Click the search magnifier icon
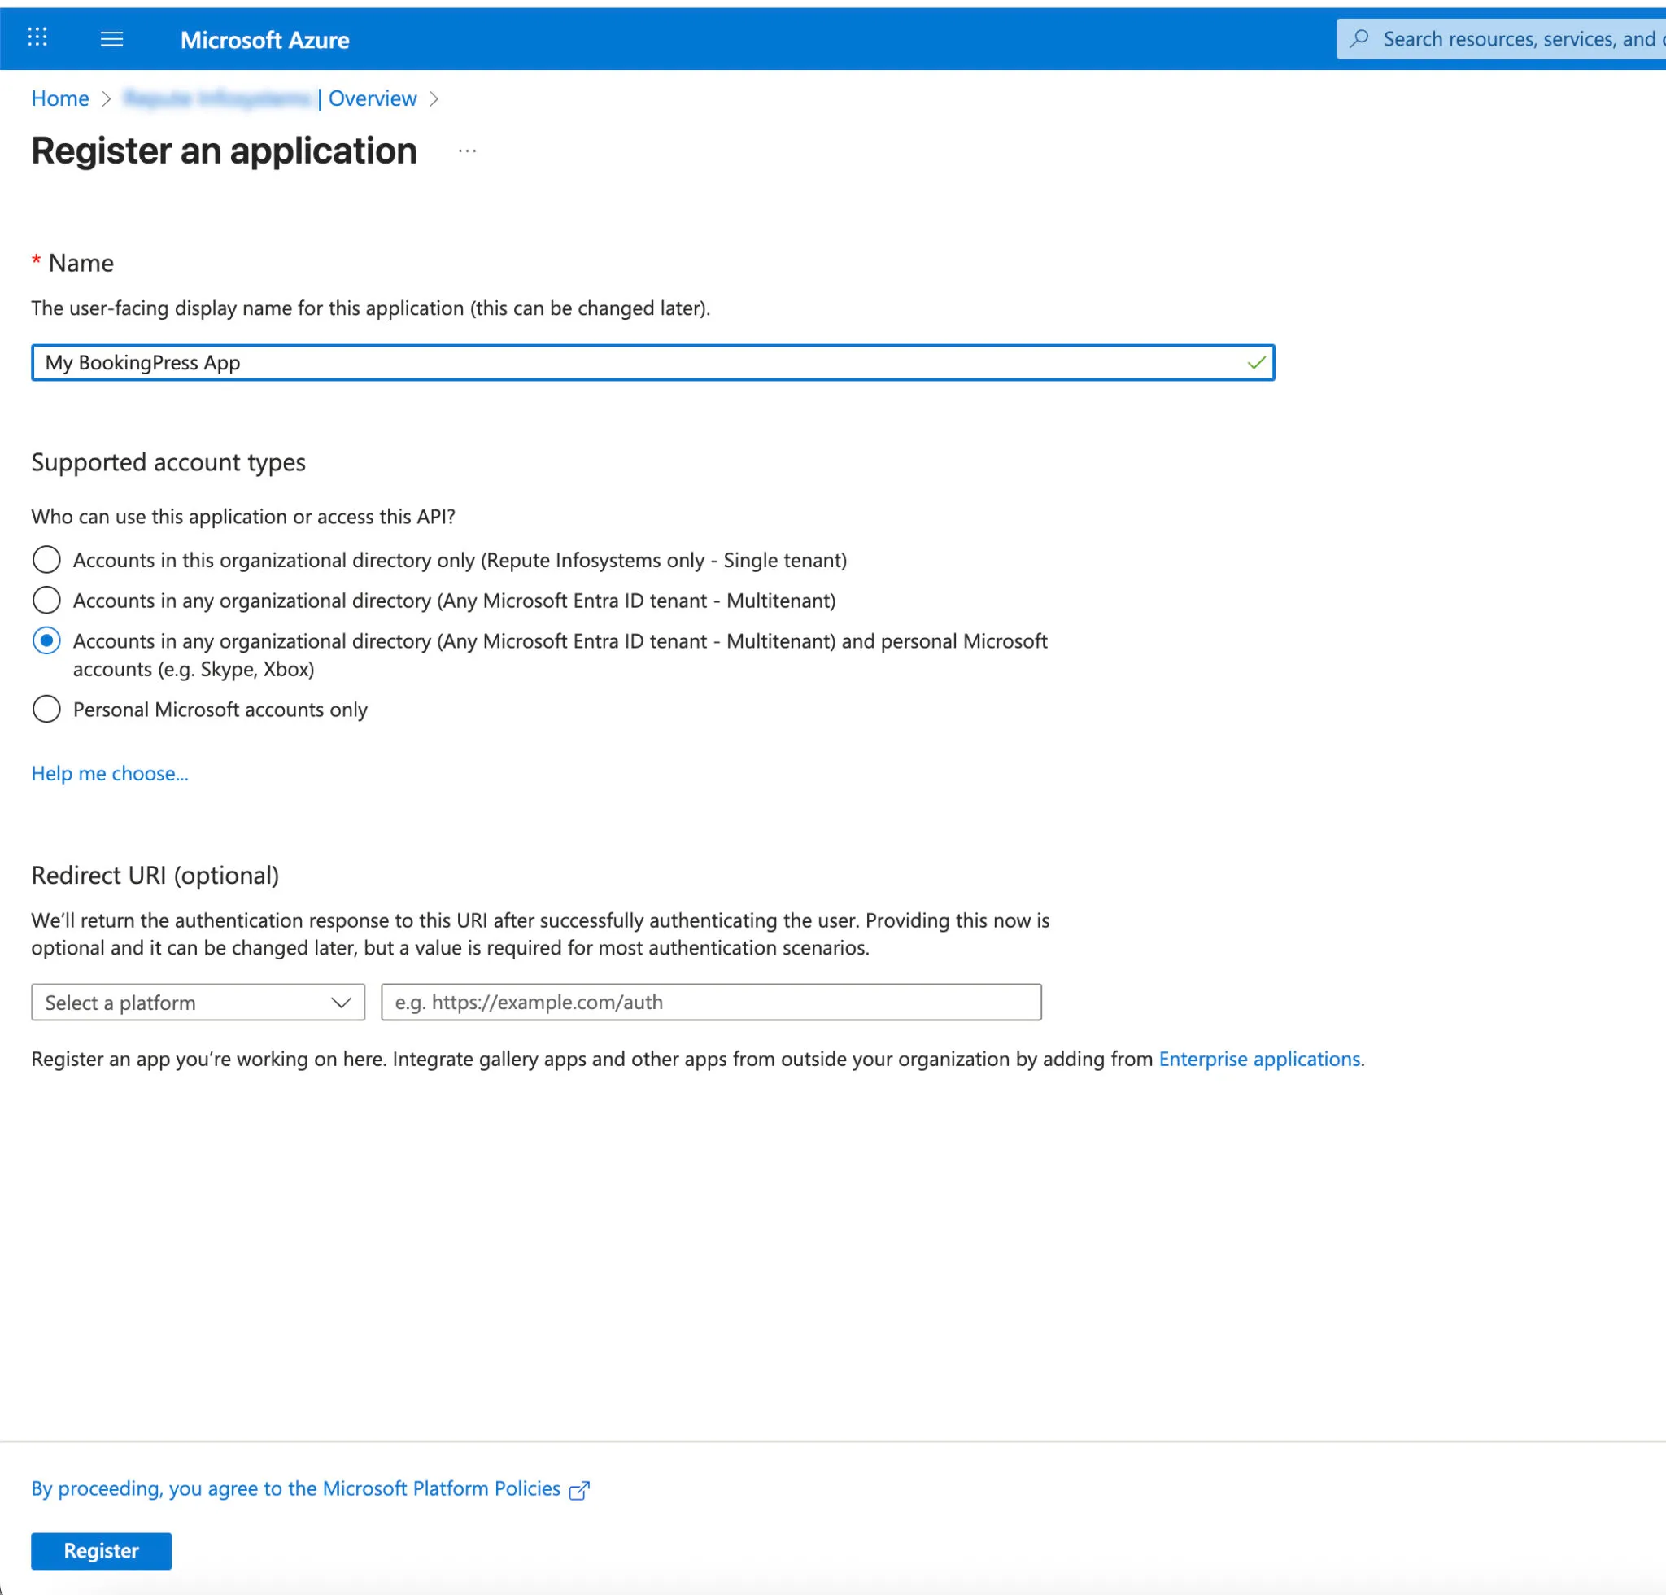1666x1595 pixels. click(x=1360, y=38)
